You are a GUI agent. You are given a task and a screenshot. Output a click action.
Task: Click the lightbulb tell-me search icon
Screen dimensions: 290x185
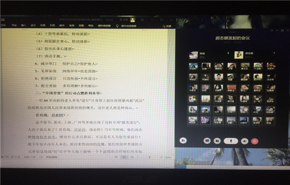pyautogui.click(x=117, y=26)
